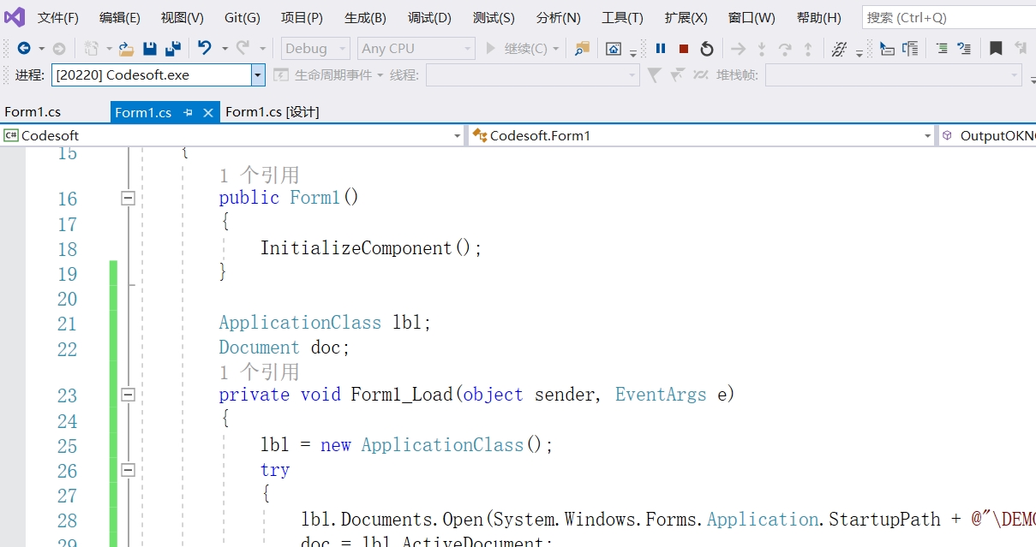Click the 继续(C) continue button

[x=518, y=49]
